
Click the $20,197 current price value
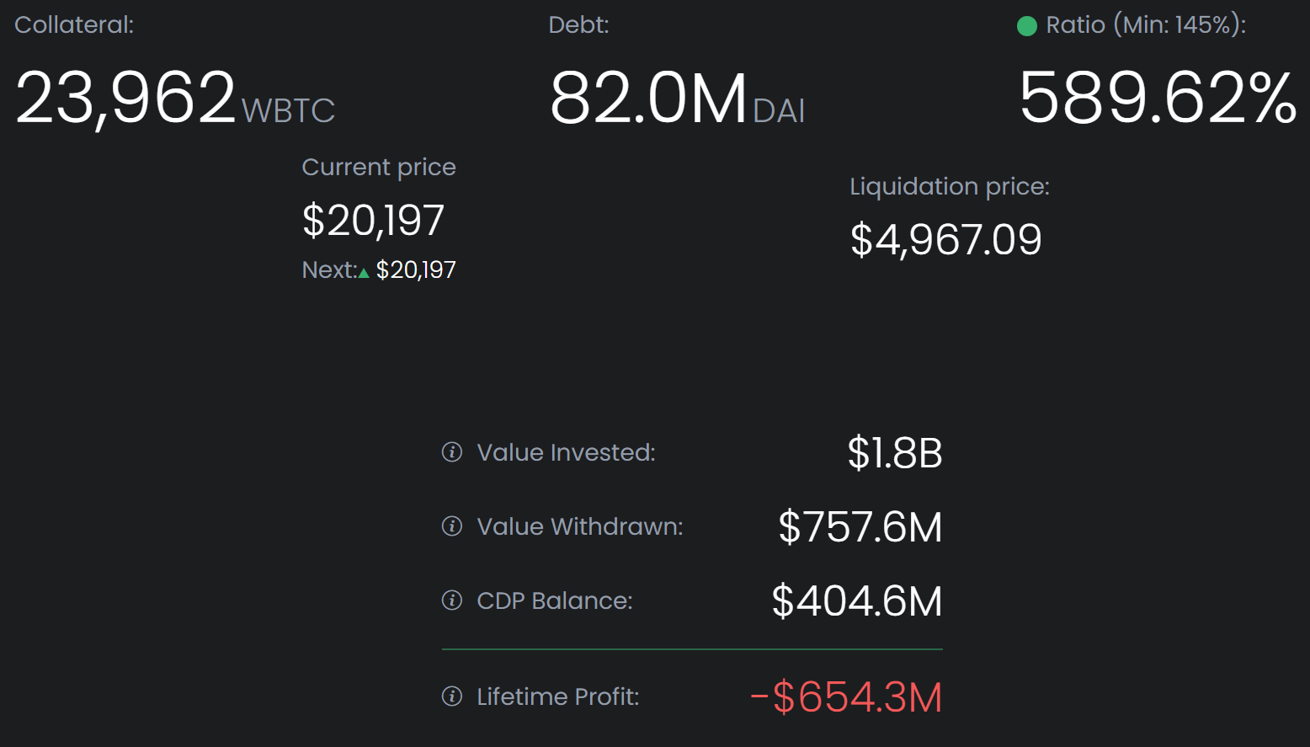pos(373,221)
